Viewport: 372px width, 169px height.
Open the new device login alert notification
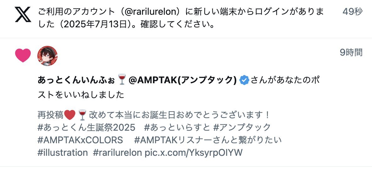tap(186, 19)
